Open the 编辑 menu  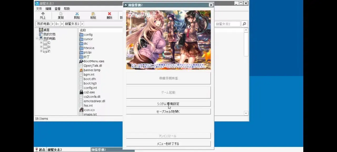(x=48, y=9)
